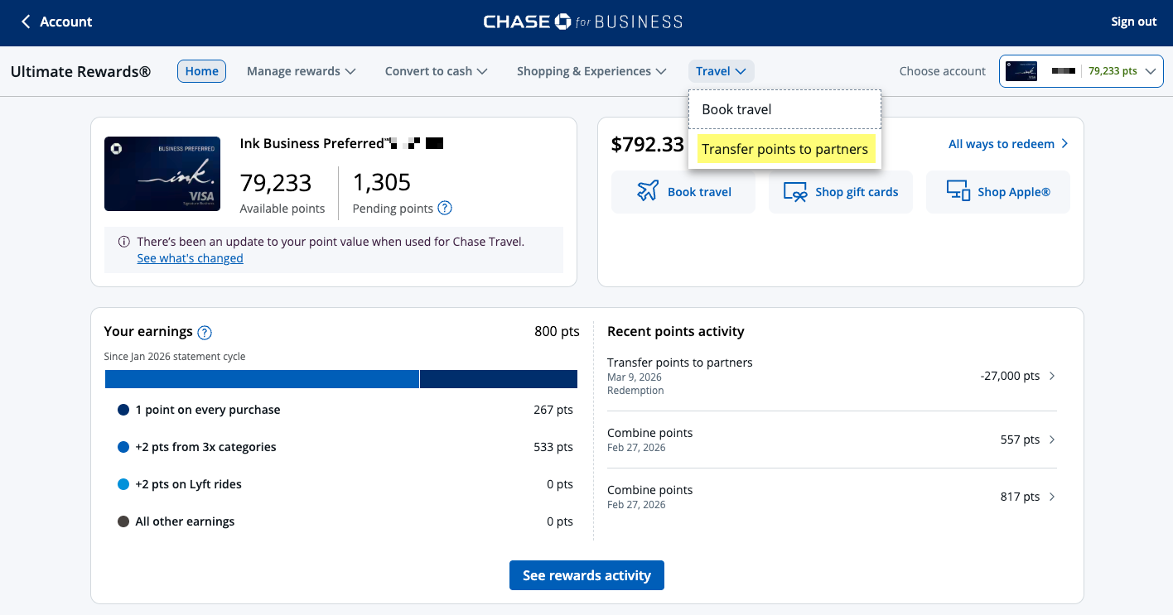Viewport: 1173px width, 615px height.
Task: Open the Manage rewards dropdown
Action: (301, 71)
